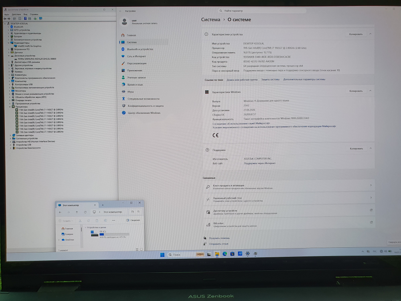401x301 pixels.
Task: Open Microsoft Store from taskbar
Action: click(x=232, y=254)
